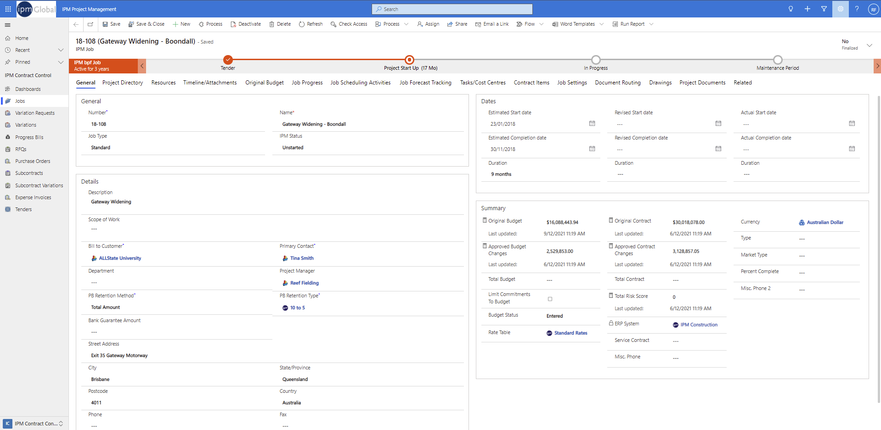Switch to the Job Forecast Tracking tab

tap(425, 83)
